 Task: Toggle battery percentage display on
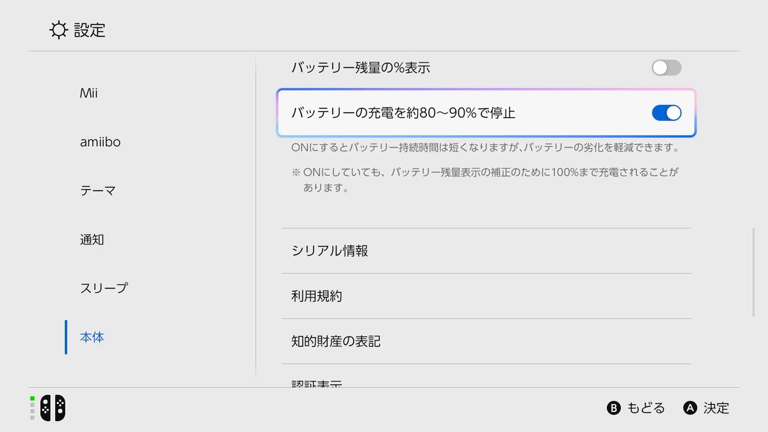666,67
